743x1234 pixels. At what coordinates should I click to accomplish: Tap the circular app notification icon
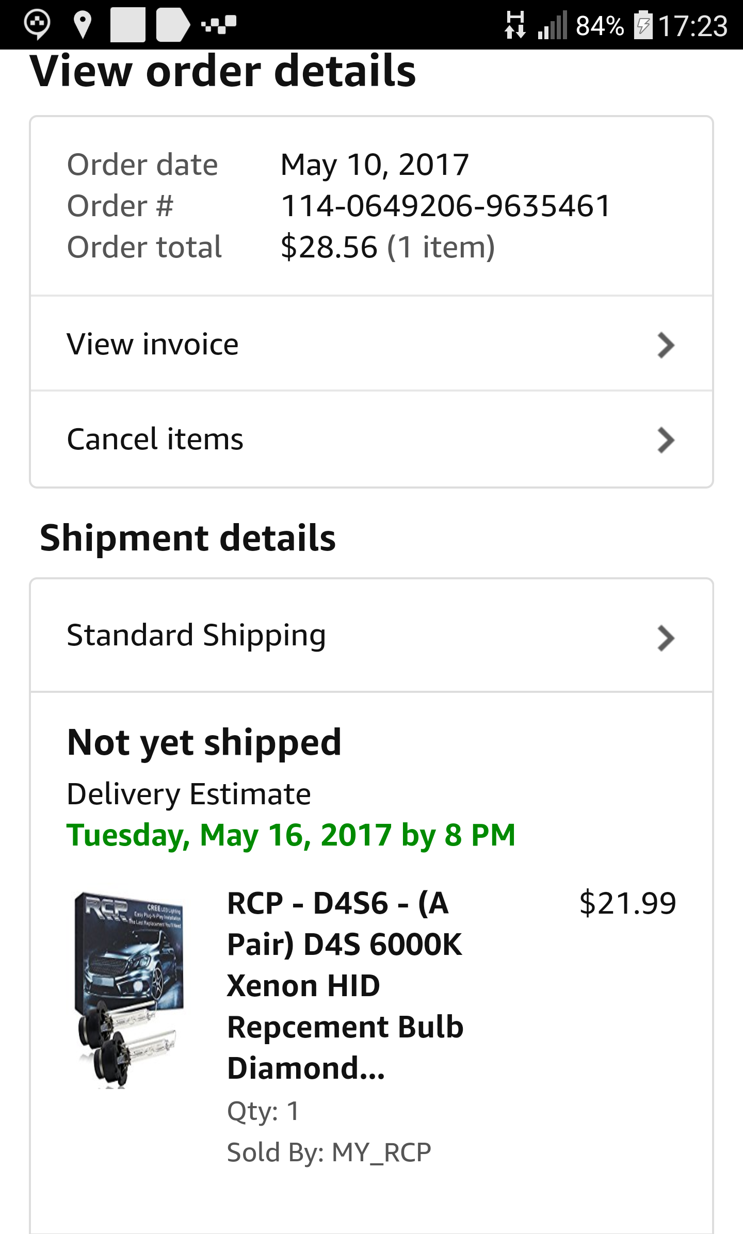click(x=37, y=24)
